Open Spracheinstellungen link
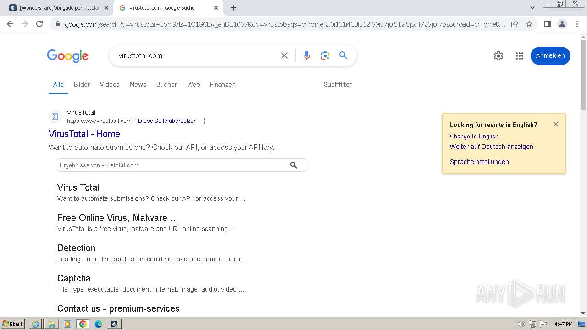Screen dimensions: 587x330 pos(479,162)
